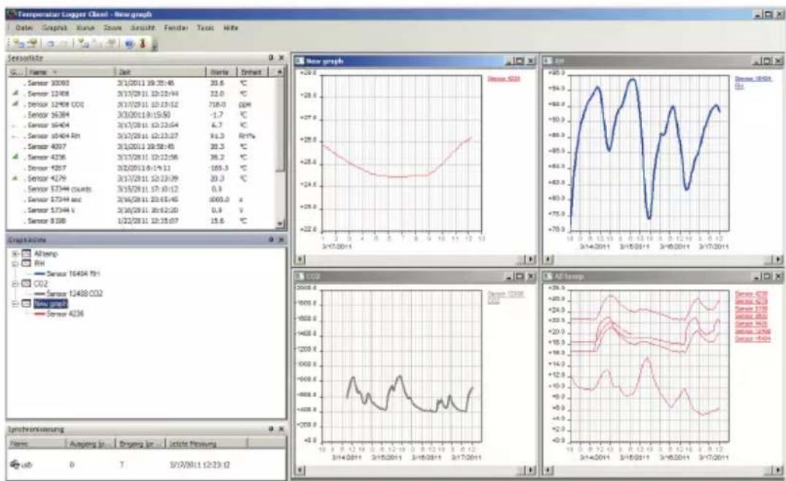Open the Tools menu
786x481 pixels.
click(205, 28)
